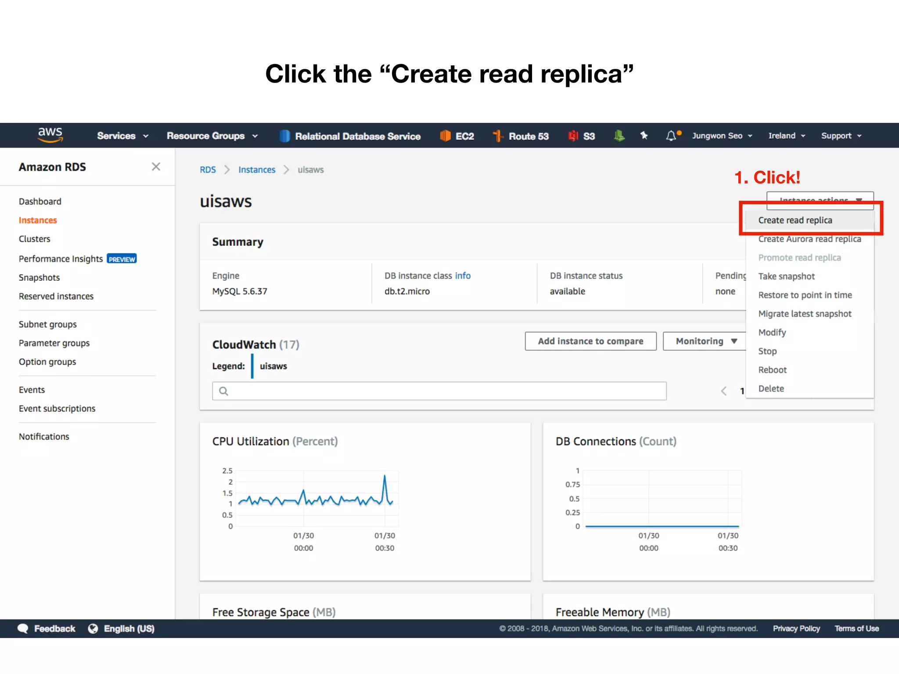Click the Instances breadcrumb link
This screenshot has height=674, width=899.
tap(257, 170)
